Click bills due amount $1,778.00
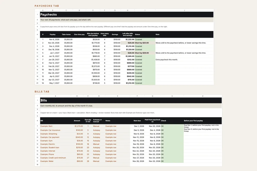Image resolution: width=257 pixels, height=171 pixels. 93,53
